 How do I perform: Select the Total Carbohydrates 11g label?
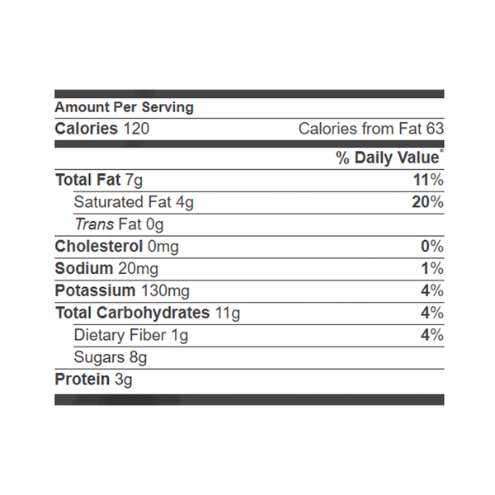pos(145,313)
